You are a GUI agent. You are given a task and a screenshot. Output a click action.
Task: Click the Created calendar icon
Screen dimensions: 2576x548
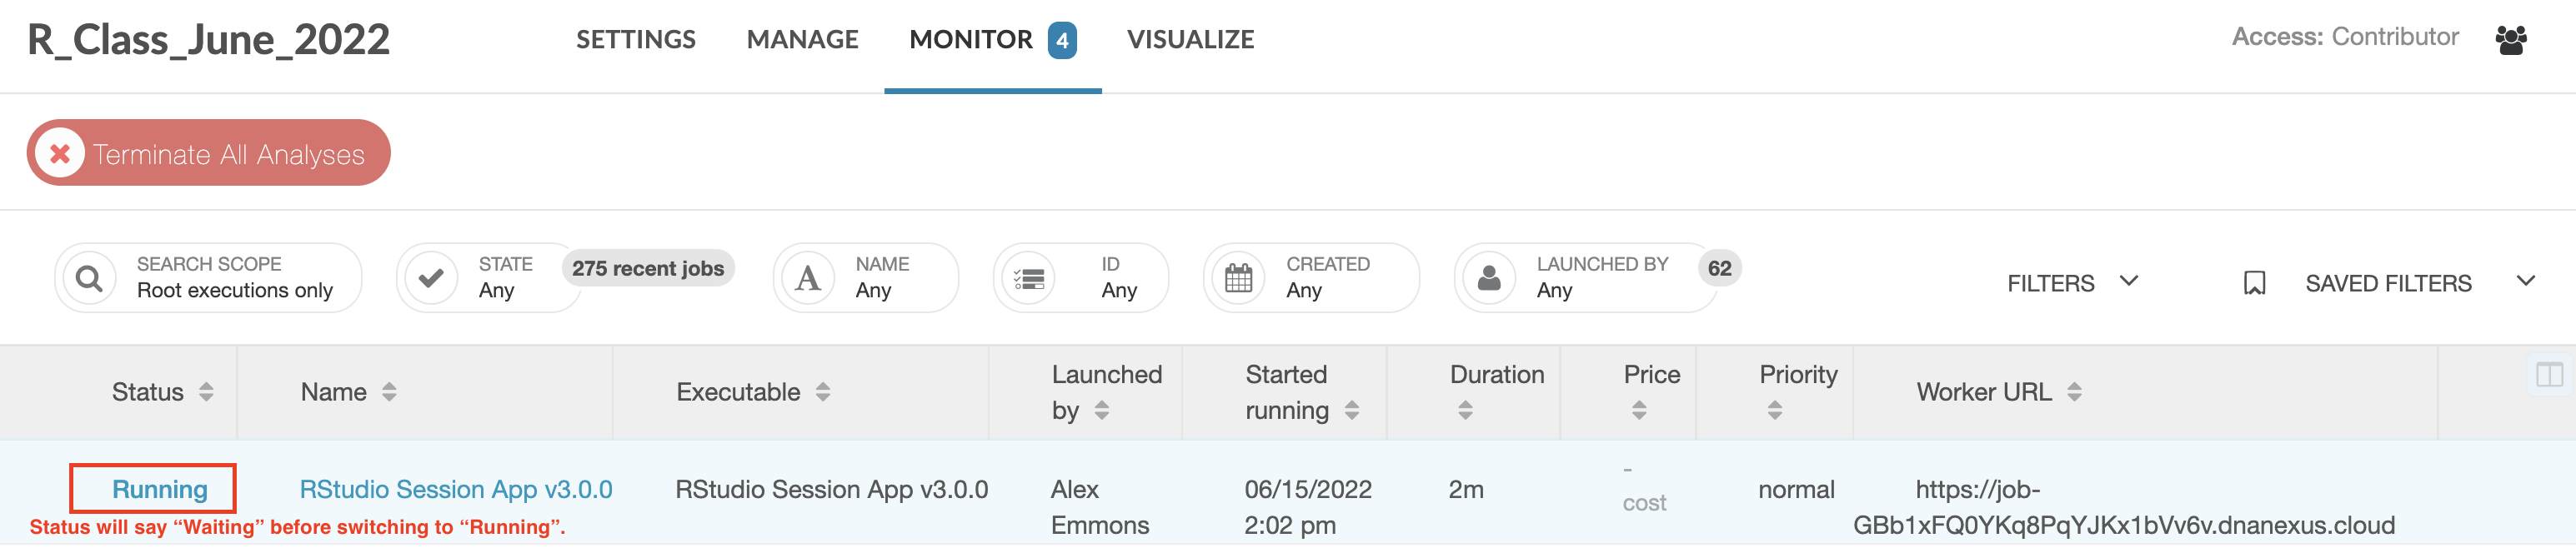tap(1238, 277)
